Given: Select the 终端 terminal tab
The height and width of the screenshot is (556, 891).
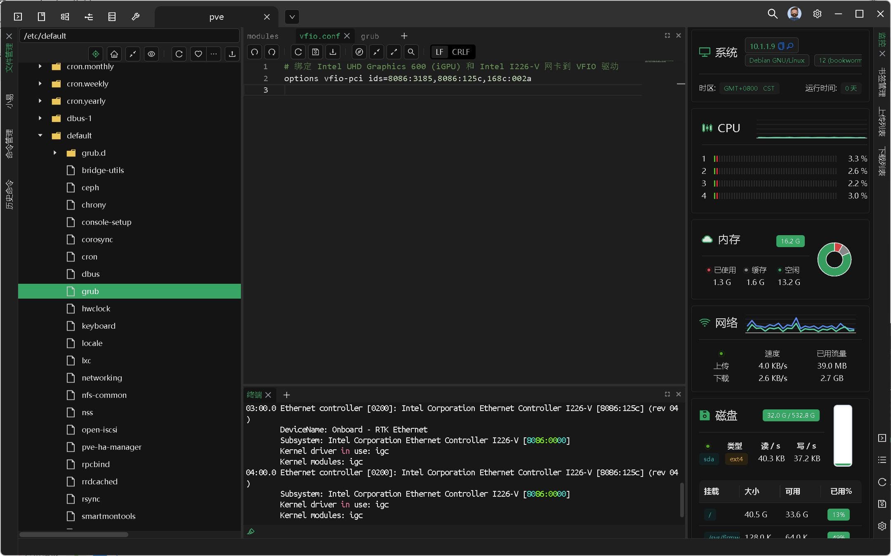Looking at the screenshot, I should pyautogui.click(x=254, y=395).
